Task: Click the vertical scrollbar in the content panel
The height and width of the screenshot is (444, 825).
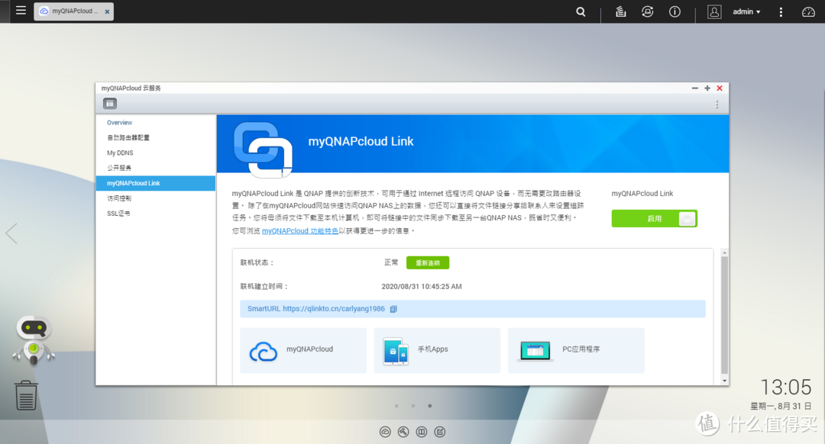Action: (x=724, y=315)
